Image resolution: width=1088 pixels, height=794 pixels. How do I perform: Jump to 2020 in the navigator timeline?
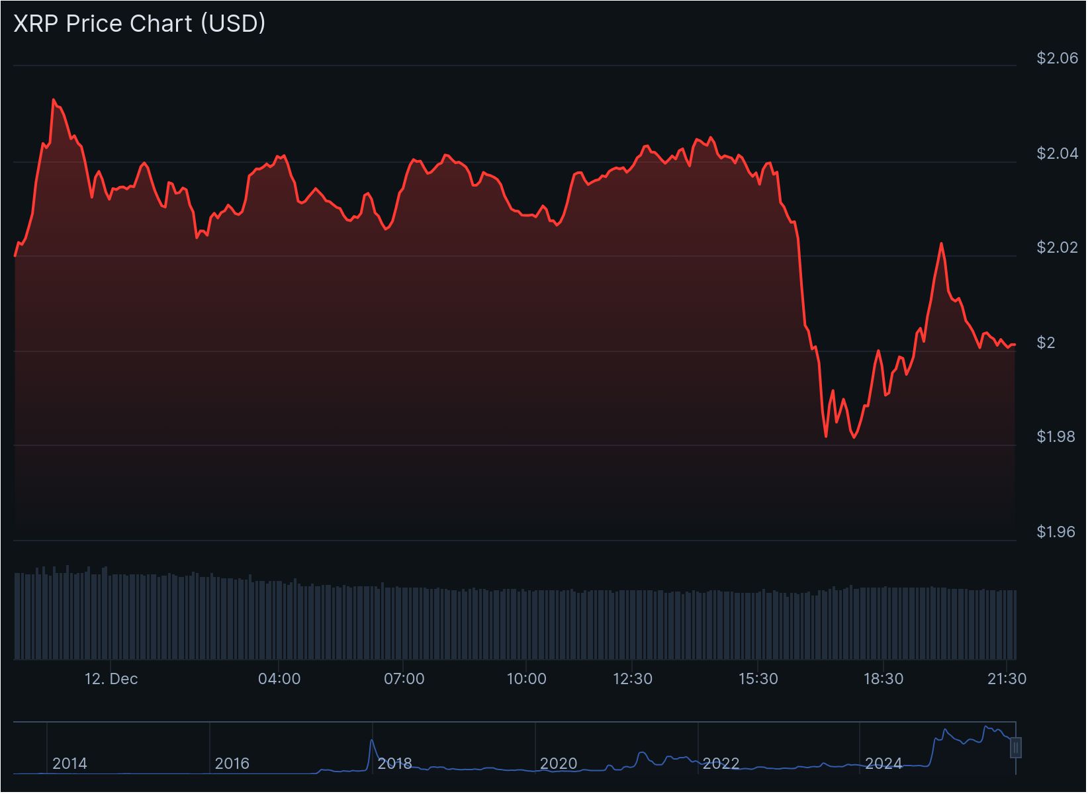tap(558, 764)
